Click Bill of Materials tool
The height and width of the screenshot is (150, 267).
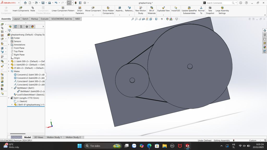point(151,10)
